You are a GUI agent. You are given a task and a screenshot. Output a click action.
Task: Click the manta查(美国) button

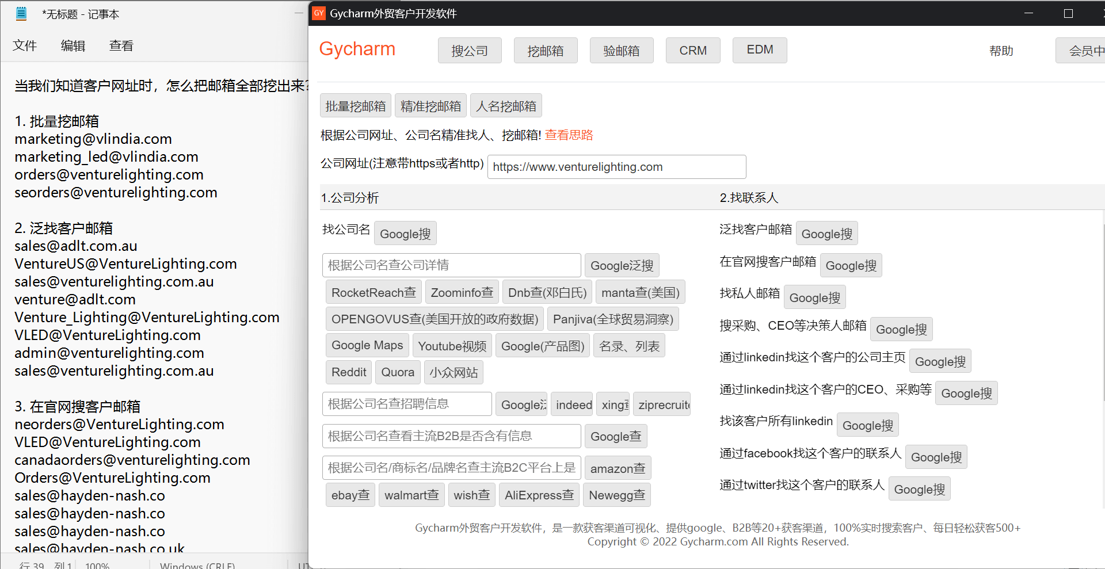coord(641,292)
